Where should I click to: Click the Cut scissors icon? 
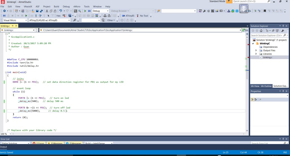pos(47,11)
